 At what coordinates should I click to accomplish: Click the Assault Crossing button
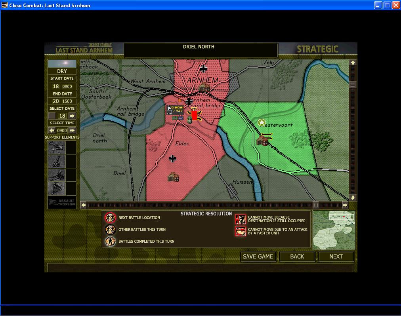pyautogui.click(x=62, y=202)
